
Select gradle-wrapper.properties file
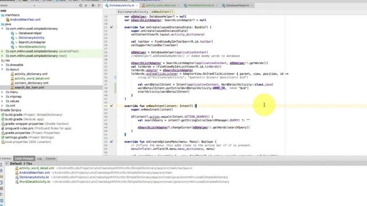(37, 124)
